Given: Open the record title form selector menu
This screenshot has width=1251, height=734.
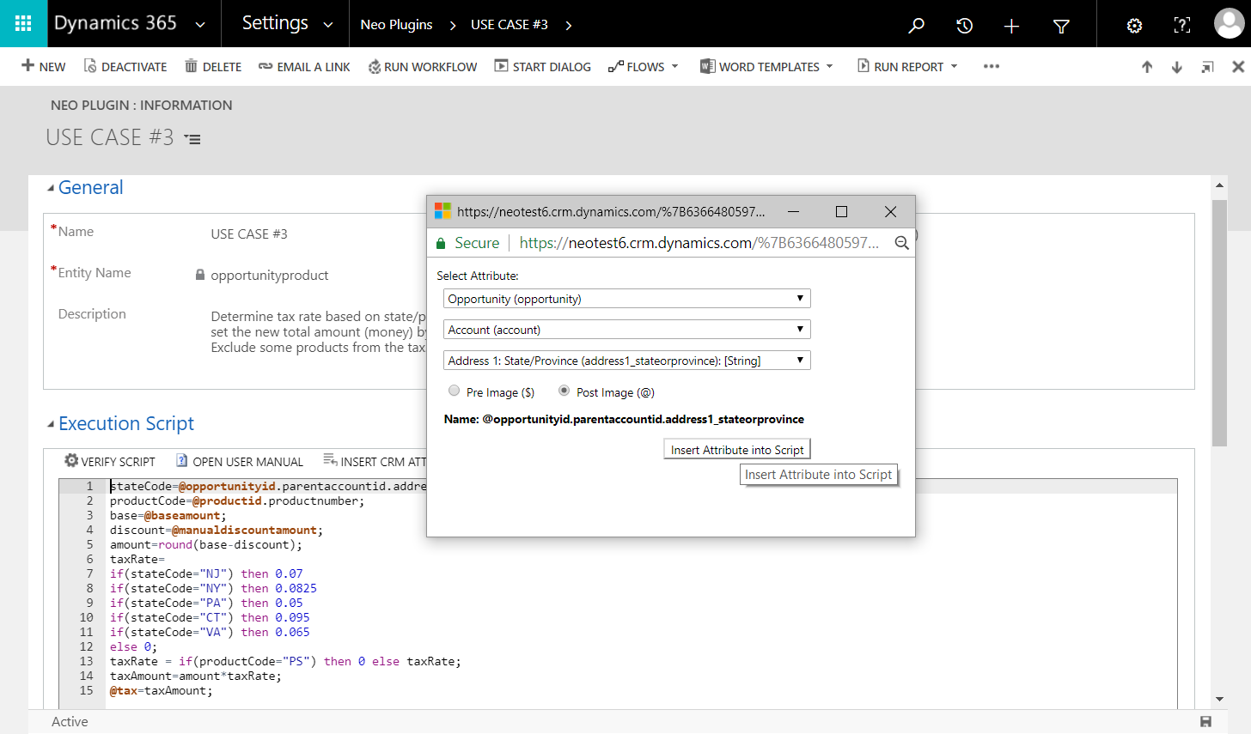Looking at the screenshot, I should point(193,139).
